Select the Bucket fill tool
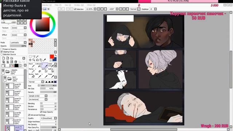The height and width of the screenshot is (131, 233). pos(32,75)
